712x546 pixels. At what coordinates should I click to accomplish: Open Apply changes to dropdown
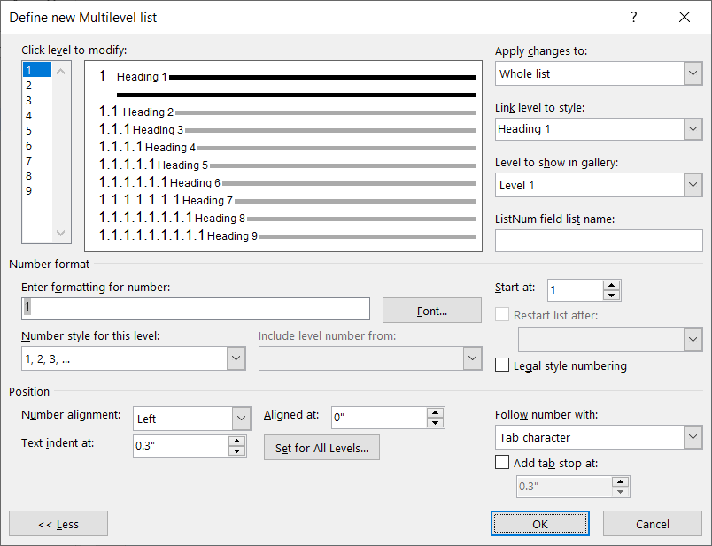click(x=693, y=73)
